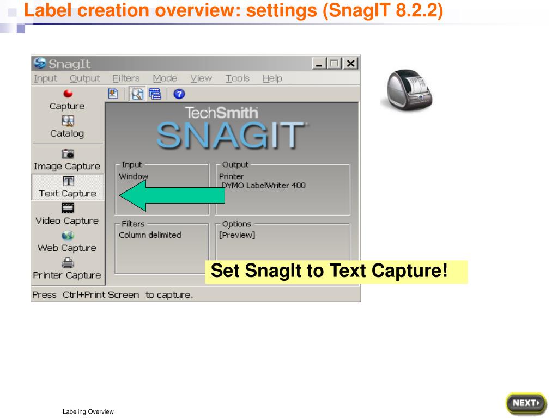This screenshot has height=418, width=558.
Task: Click the 'Column delimited' filter text
Action: coord(150,235)
